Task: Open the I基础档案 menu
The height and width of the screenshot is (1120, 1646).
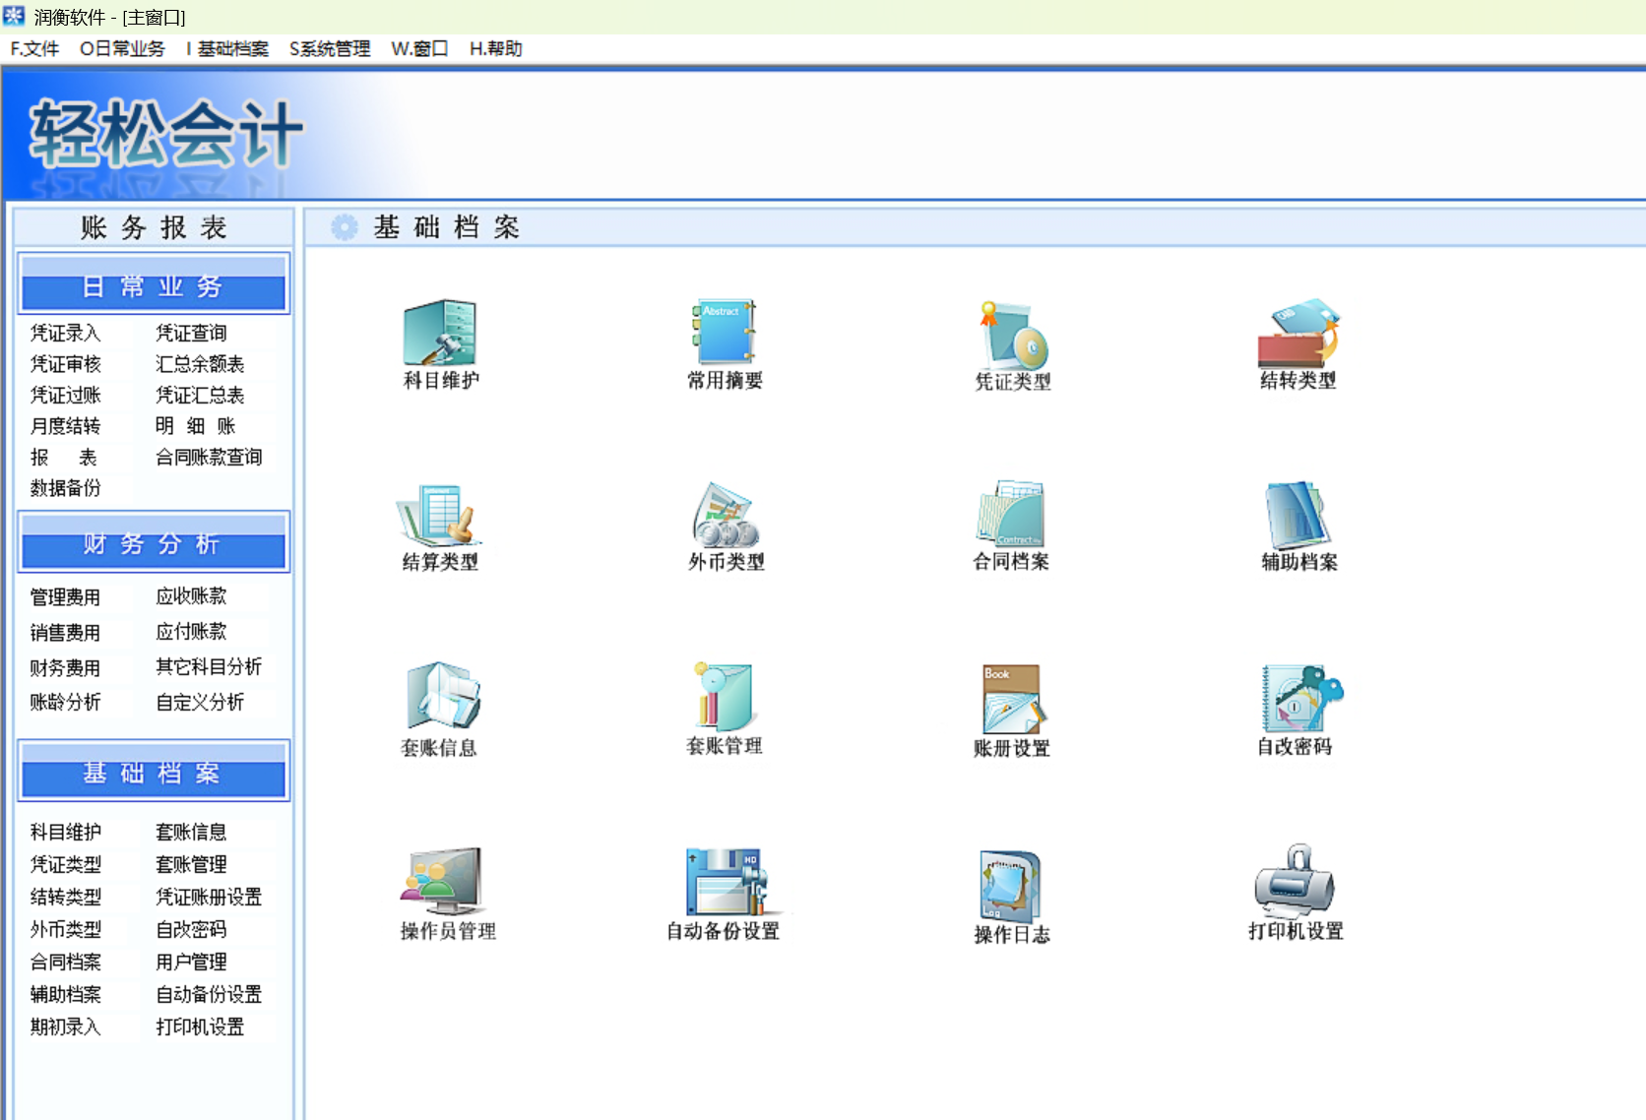Action: [227, 48]
